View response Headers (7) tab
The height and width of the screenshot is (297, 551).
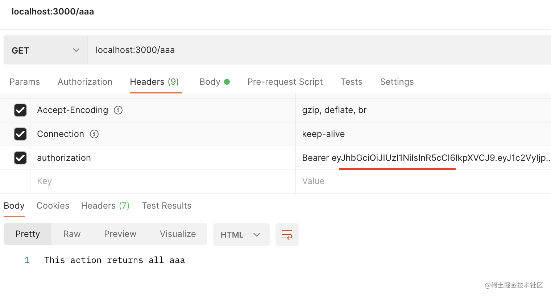(x=105, y=206)
